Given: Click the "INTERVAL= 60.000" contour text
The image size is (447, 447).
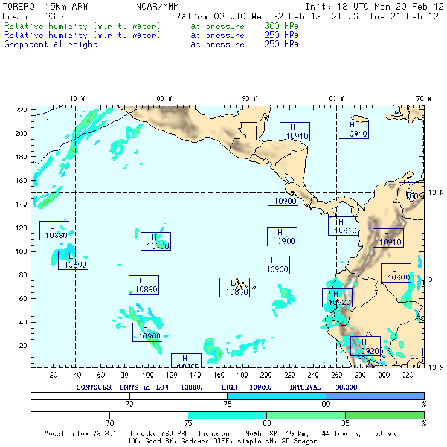Looking at the screenshot, I should coord(323,387).
